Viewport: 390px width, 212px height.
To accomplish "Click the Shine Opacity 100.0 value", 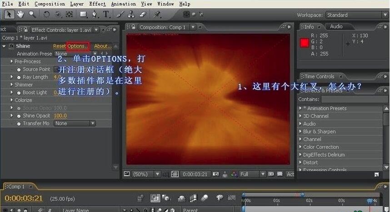I will pos(60,116).
